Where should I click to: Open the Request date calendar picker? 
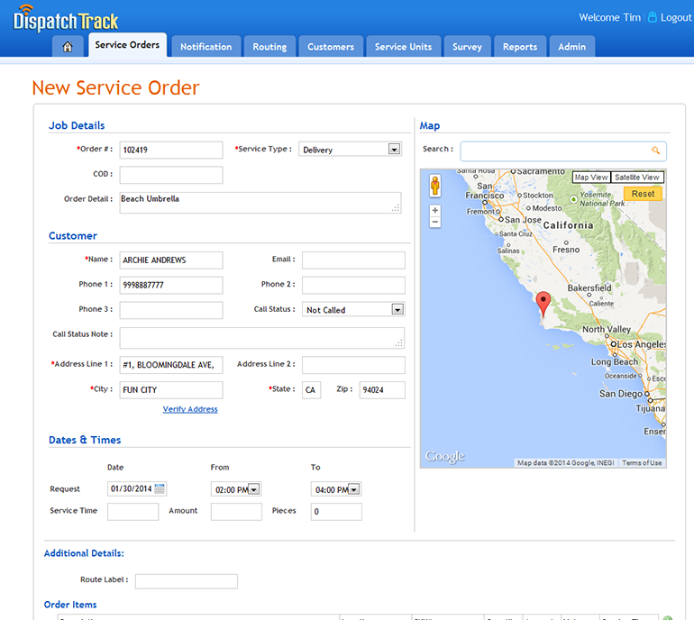point(160,488)
